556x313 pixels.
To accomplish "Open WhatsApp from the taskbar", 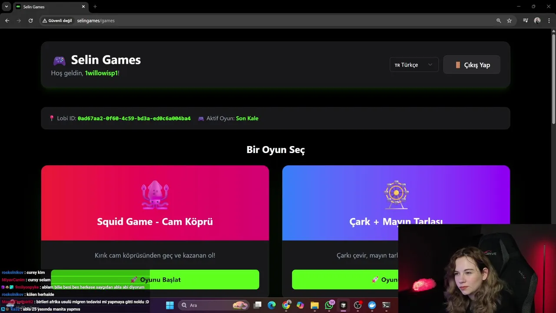I will pos(329,305).
